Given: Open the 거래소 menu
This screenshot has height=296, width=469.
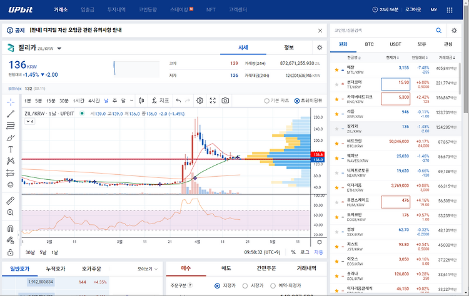Looking at the screenshot, I should point(61,9).
